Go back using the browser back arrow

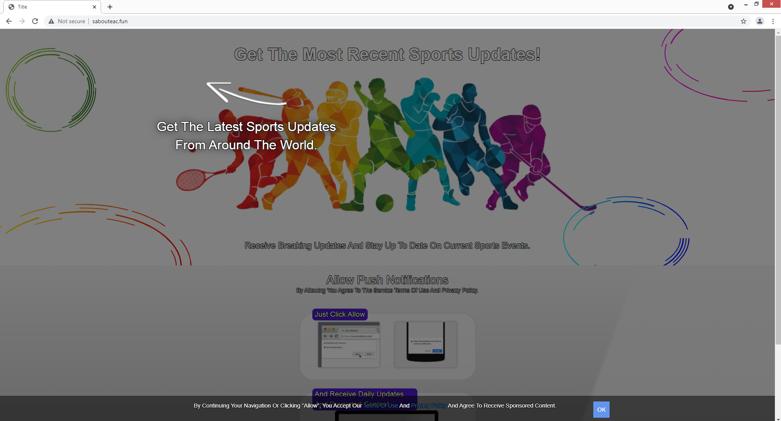click(x=9, y=21)
